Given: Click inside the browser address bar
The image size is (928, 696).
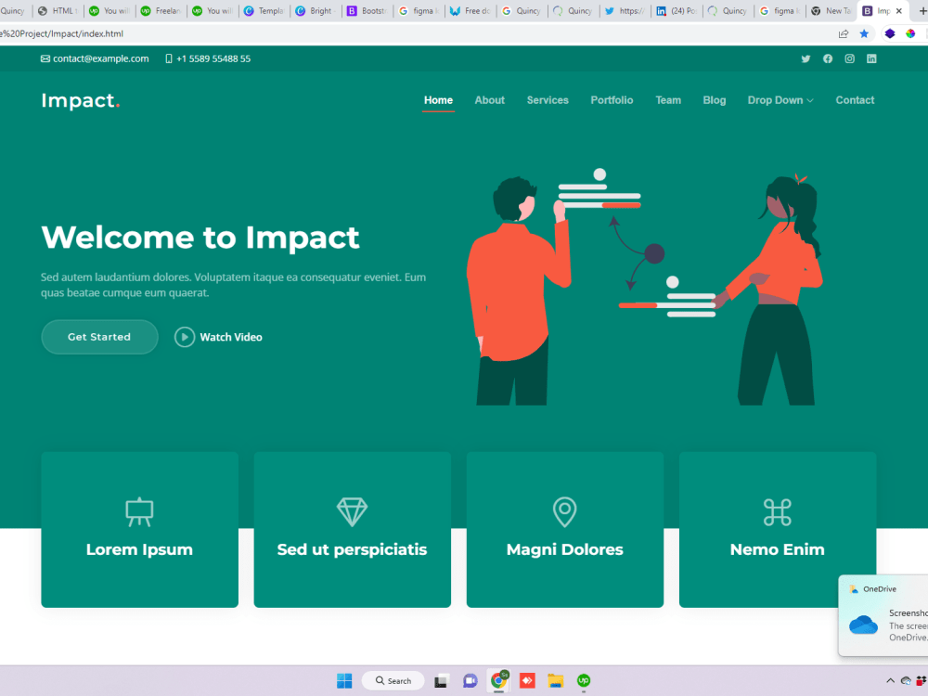Looking at the screenshot, I should pos(371,32).
